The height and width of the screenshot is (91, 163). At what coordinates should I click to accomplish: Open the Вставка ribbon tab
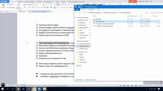coord(20,2)
